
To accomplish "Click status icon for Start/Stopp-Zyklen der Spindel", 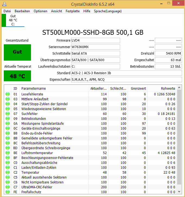I will pyautogui.click(x=8, y=104).
